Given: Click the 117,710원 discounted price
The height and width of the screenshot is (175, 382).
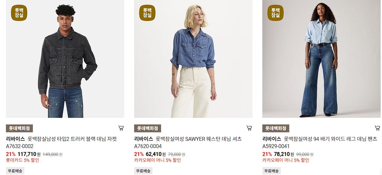Looking at the screenshot, I should tap(29, 154).
